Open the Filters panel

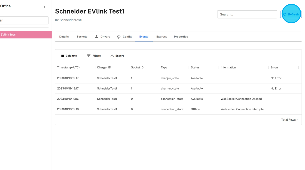tap(94, 56)
